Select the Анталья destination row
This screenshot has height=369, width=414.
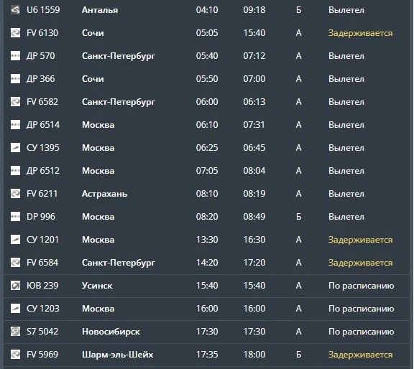206,10
